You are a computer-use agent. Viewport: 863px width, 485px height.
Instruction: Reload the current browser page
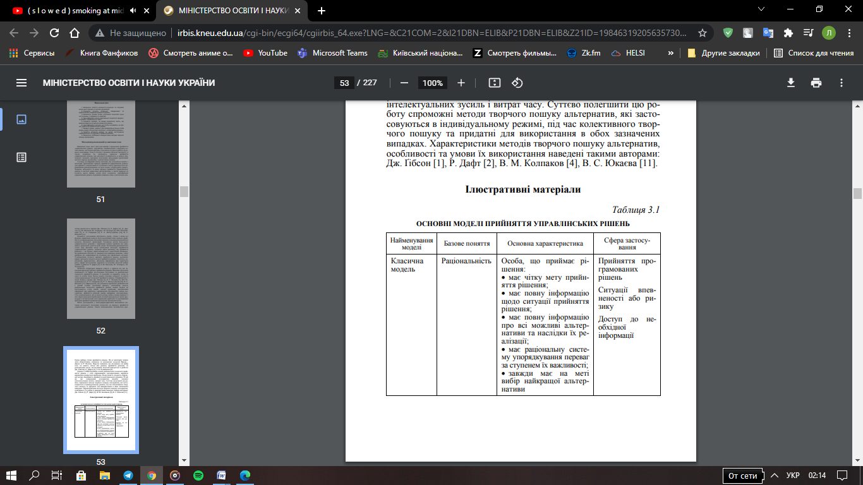[54, 33]
